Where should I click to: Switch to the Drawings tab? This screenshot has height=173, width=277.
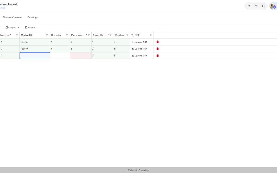[x=33, y=18]
